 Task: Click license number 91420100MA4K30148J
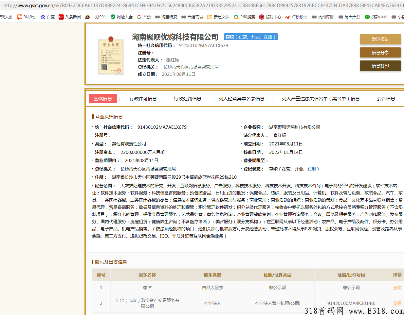tap(351, 303)
